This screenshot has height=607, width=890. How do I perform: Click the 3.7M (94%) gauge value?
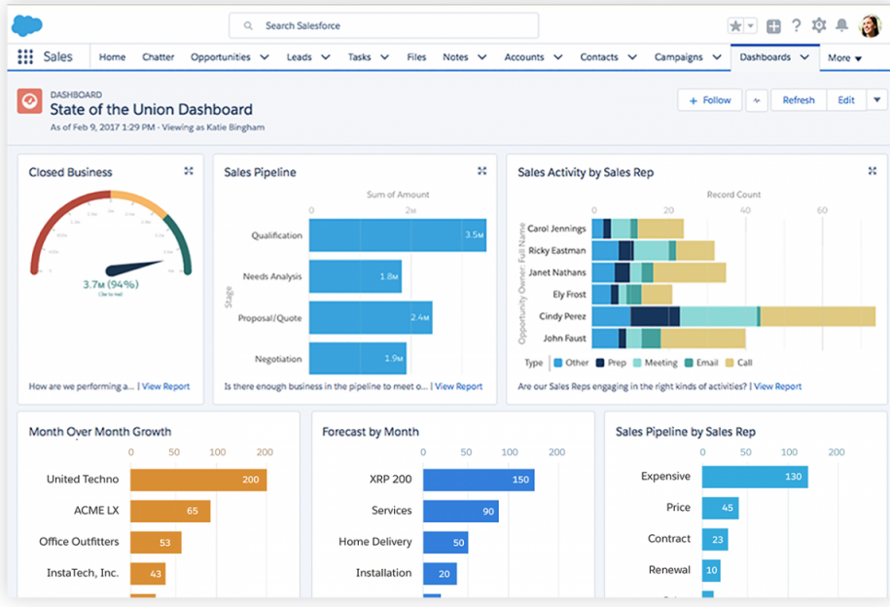(x=111, y=284)
